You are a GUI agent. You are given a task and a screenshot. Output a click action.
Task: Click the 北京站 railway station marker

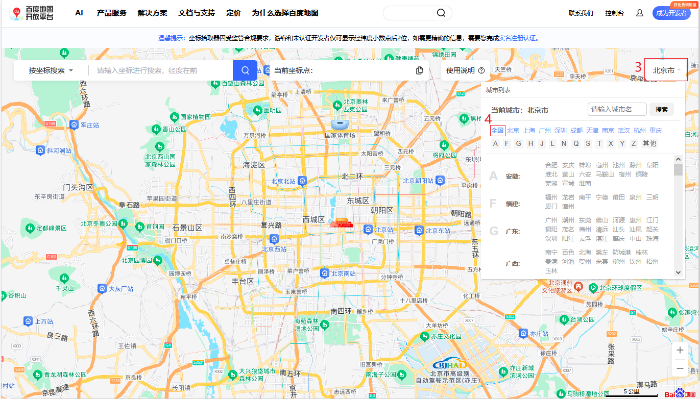pyautogui.click(x=368, y=230)
